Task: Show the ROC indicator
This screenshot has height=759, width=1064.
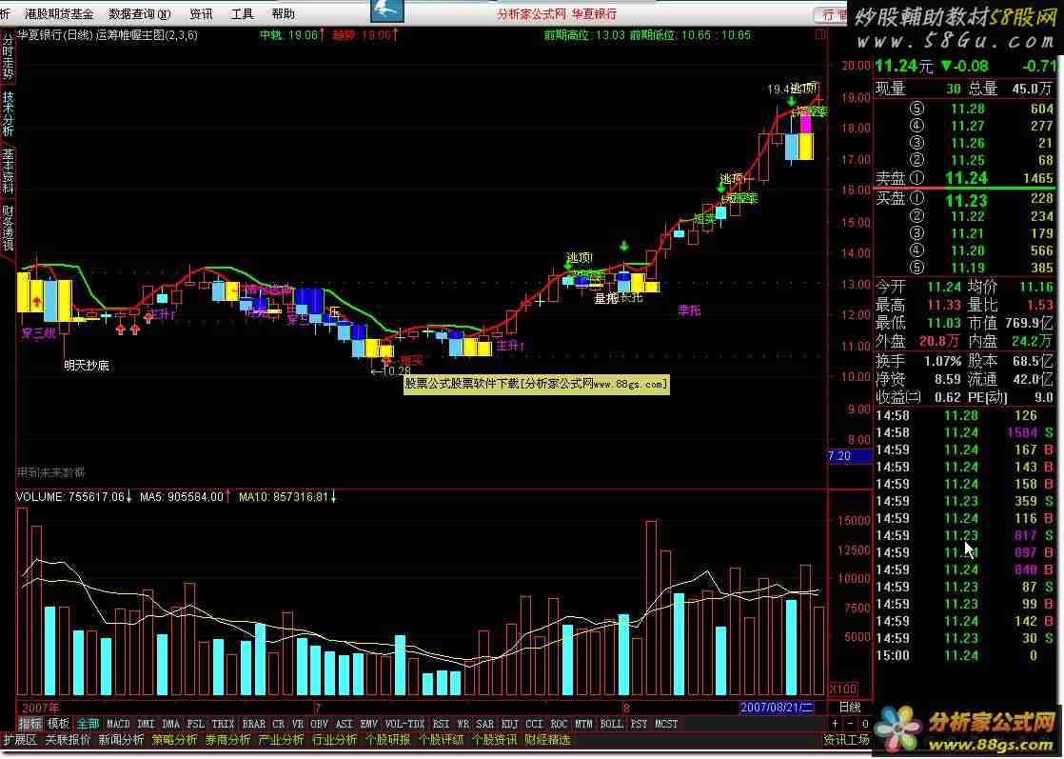Action: pyautogui.click(x=559, y=725)
